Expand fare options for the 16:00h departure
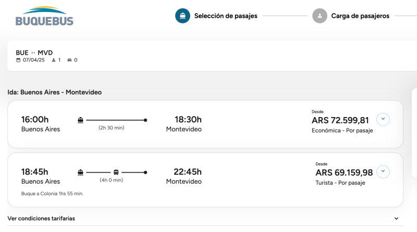Screen dimensions: 417x232 tap(383, 119)
